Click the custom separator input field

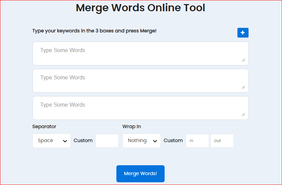pyautogui.click(x=107, y=141)
